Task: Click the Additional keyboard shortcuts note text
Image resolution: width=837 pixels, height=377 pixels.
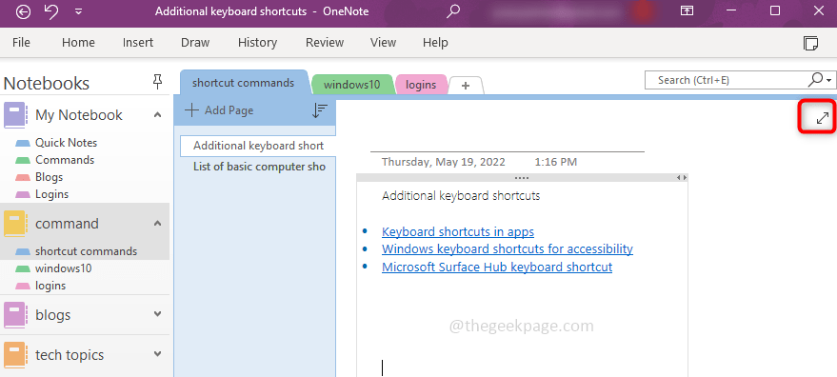Action: (x=461, y=196)
